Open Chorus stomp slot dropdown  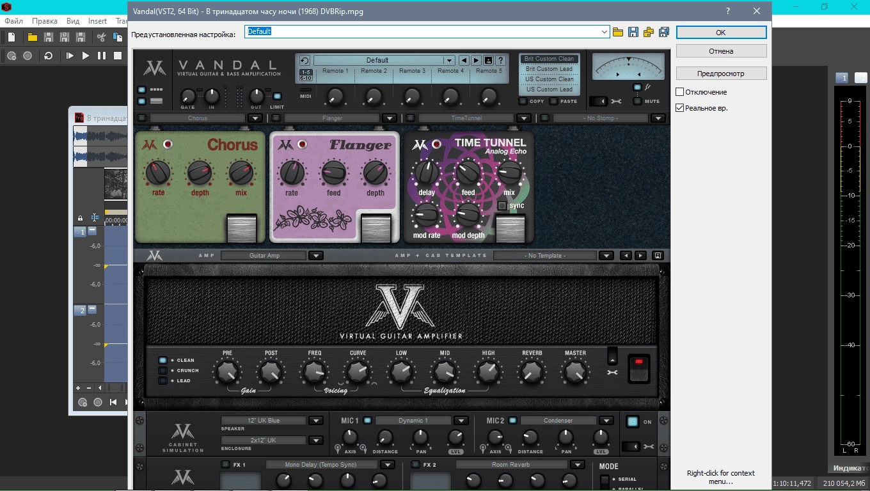[255, 118]
